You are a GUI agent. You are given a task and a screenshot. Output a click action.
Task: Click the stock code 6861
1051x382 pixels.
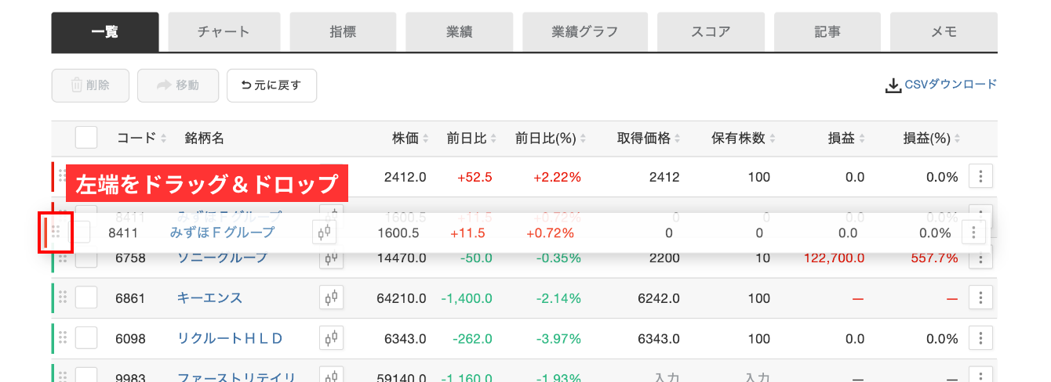(130, 298)
